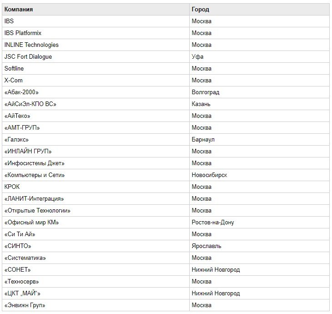
Task: Click the Новосибирск city cell
Action: click(210, 175)
